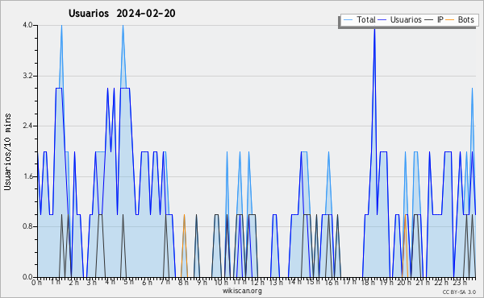Click the x-axis label "12 h"
The height and width of the screenshot is (298, 484).
(x=257, y=283)
